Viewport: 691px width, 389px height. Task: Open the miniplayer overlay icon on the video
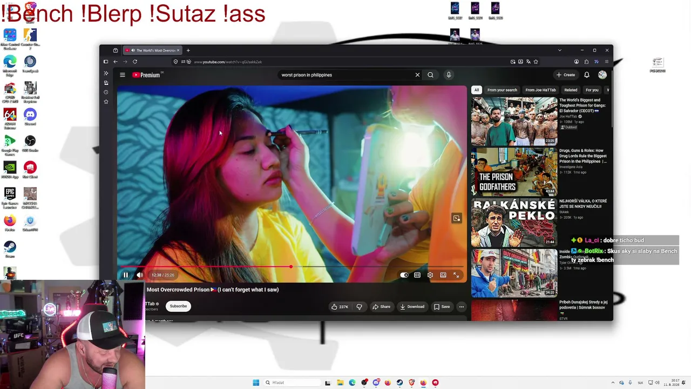click(457, 218)
